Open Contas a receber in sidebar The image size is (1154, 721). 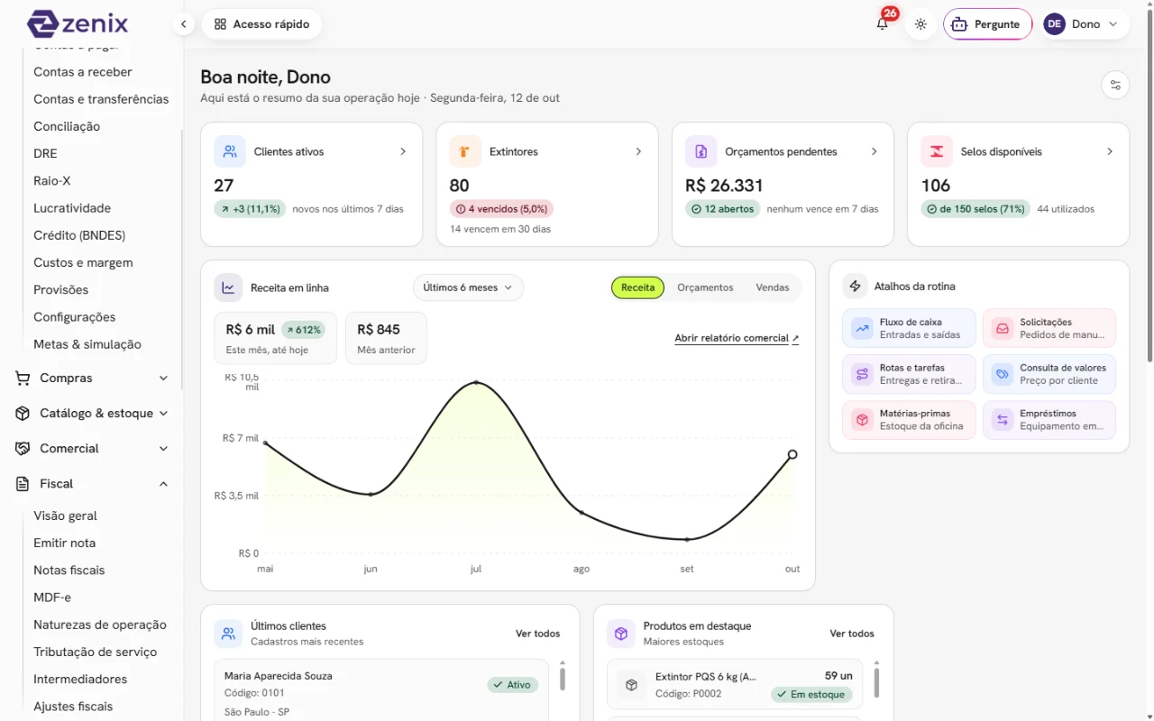[83, 72]
